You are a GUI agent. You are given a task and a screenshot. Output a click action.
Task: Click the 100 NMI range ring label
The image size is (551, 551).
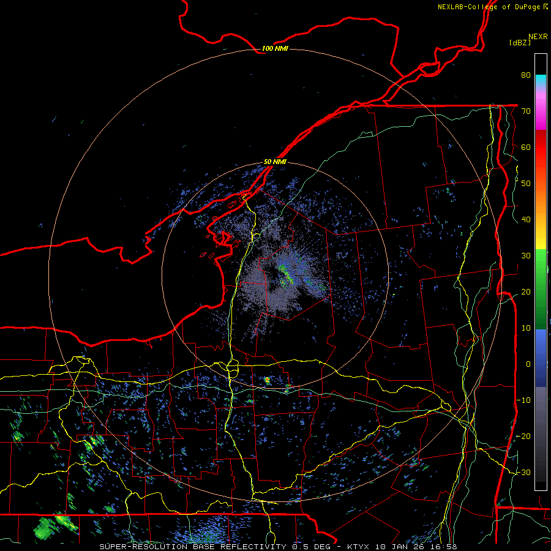(x=275, y=48)
